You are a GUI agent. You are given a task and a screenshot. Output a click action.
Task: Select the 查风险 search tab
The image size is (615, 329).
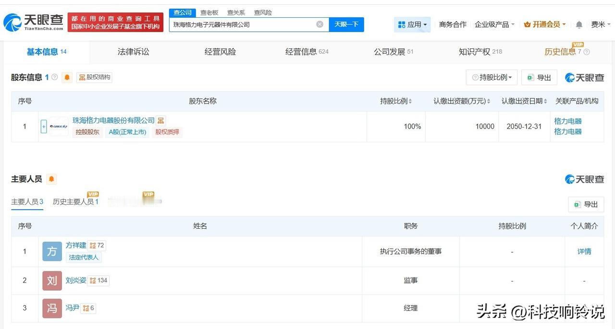click(x=263, y=13)
